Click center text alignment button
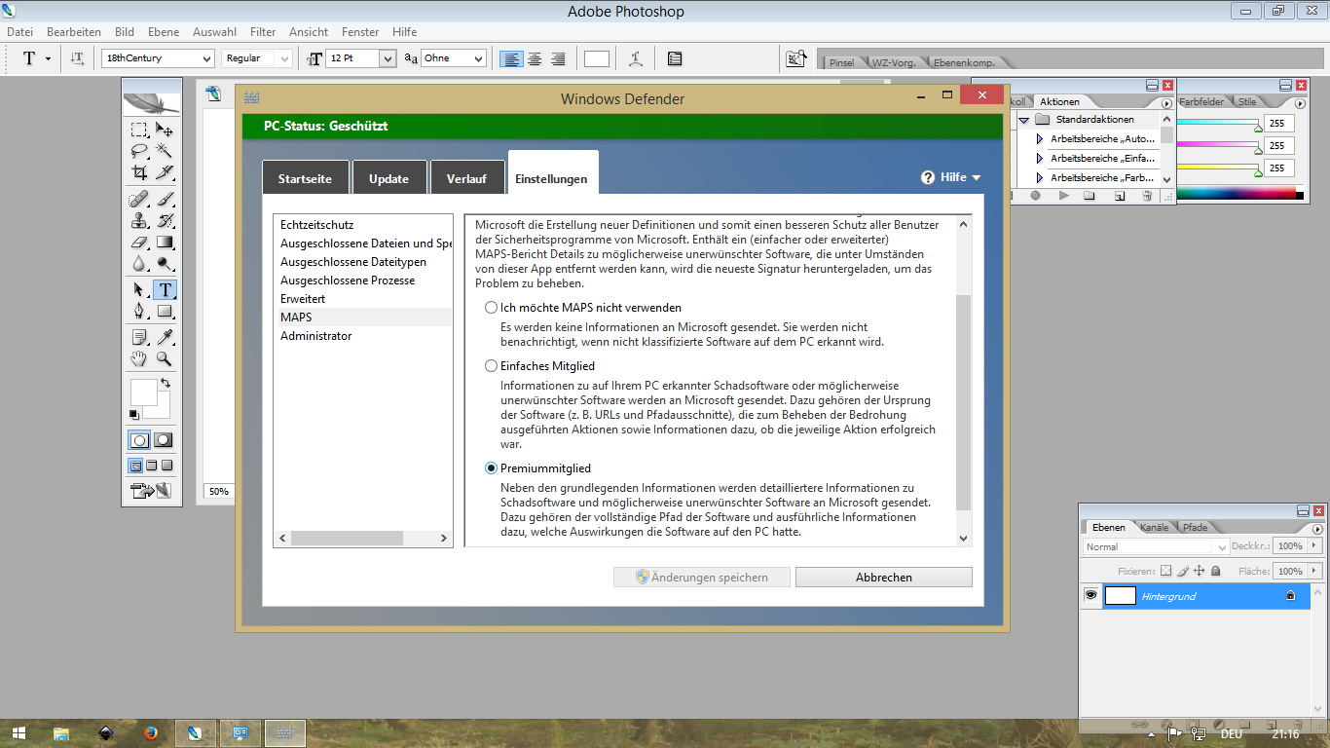This screenshot has height=748, width=1330. [535, 58]
